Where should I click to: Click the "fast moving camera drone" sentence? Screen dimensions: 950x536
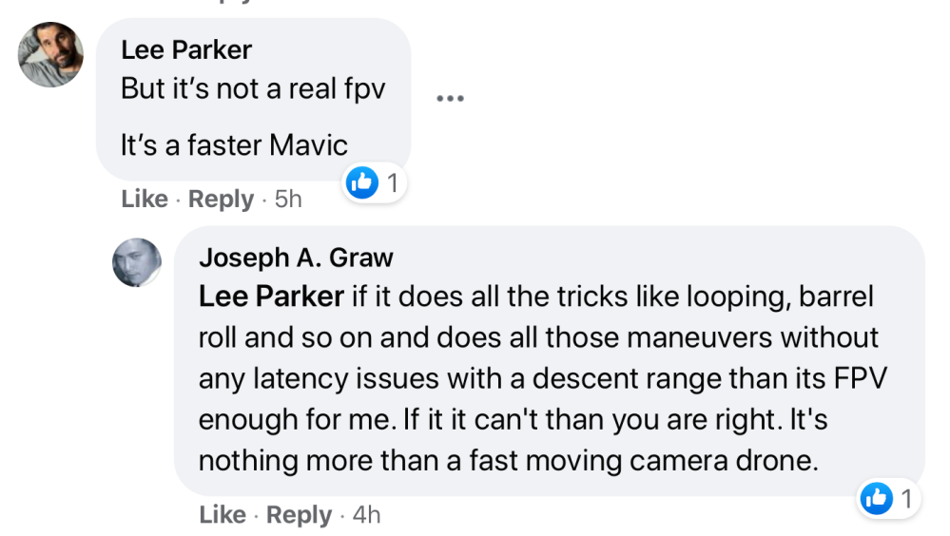click(508, 460)
